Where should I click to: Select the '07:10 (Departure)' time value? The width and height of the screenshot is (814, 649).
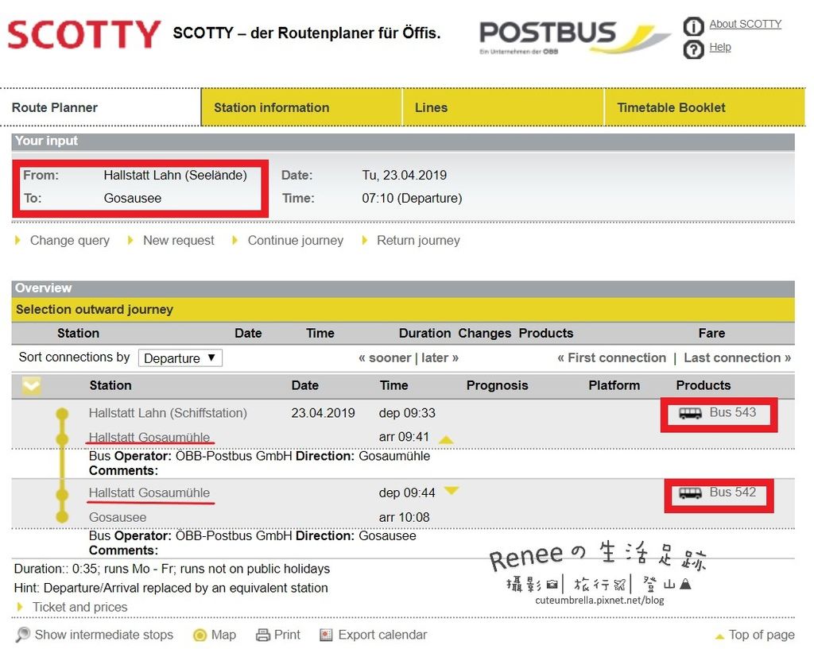click(x=413, y=198)
